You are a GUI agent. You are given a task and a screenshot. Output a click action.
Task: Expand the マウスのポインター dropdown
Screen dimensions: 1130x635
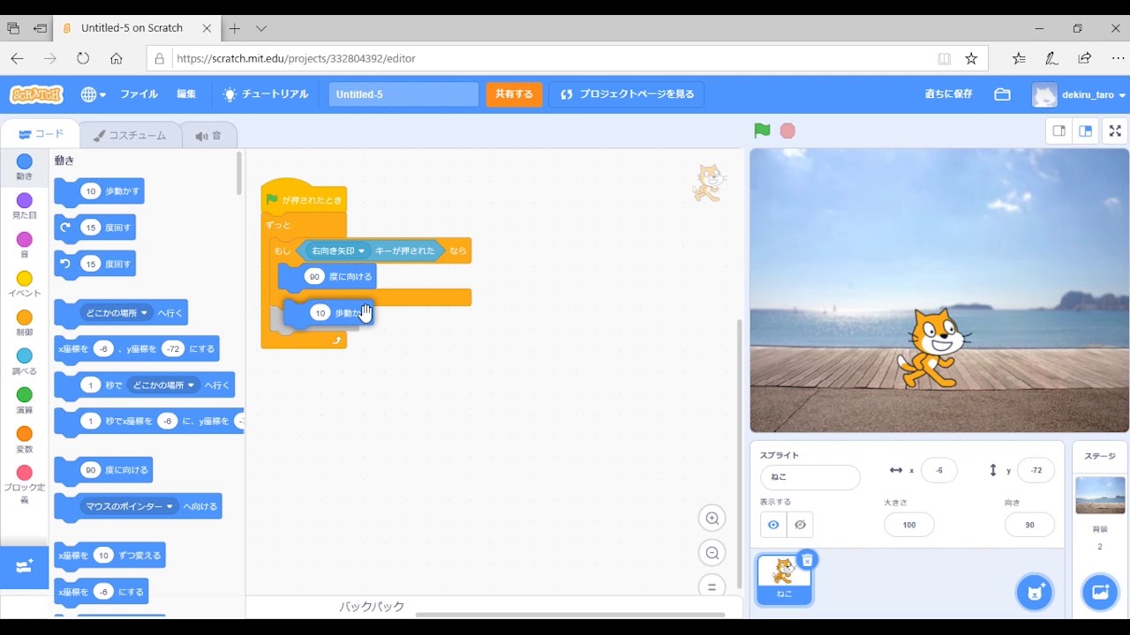(129, 506)
